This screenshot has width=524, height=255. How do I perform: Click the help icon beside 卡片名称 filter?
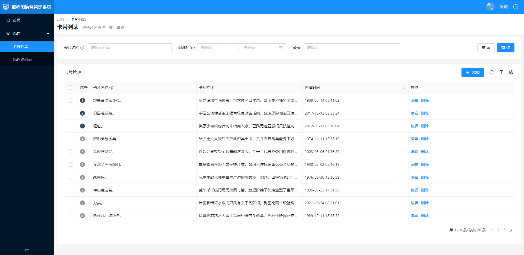tap(82, 48)
